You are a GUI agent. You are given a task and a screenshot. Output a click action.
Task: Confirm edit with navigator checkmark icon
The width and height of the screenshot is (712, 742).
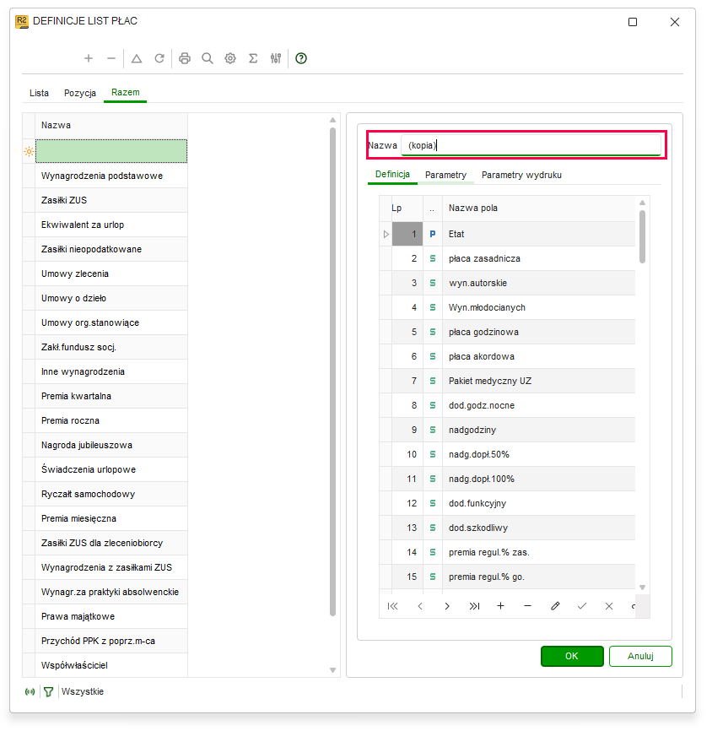(582, 607)
